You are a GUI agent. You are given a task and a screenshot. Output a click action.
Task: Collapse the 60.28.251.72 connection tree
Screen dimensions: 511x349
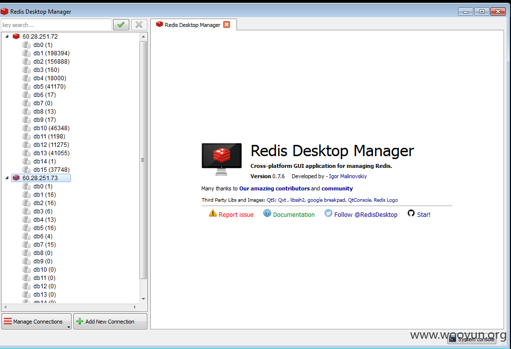[x=7, y=36]
